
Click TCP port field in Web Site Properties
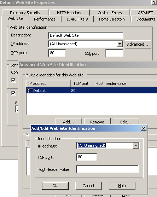coord(57,53)
